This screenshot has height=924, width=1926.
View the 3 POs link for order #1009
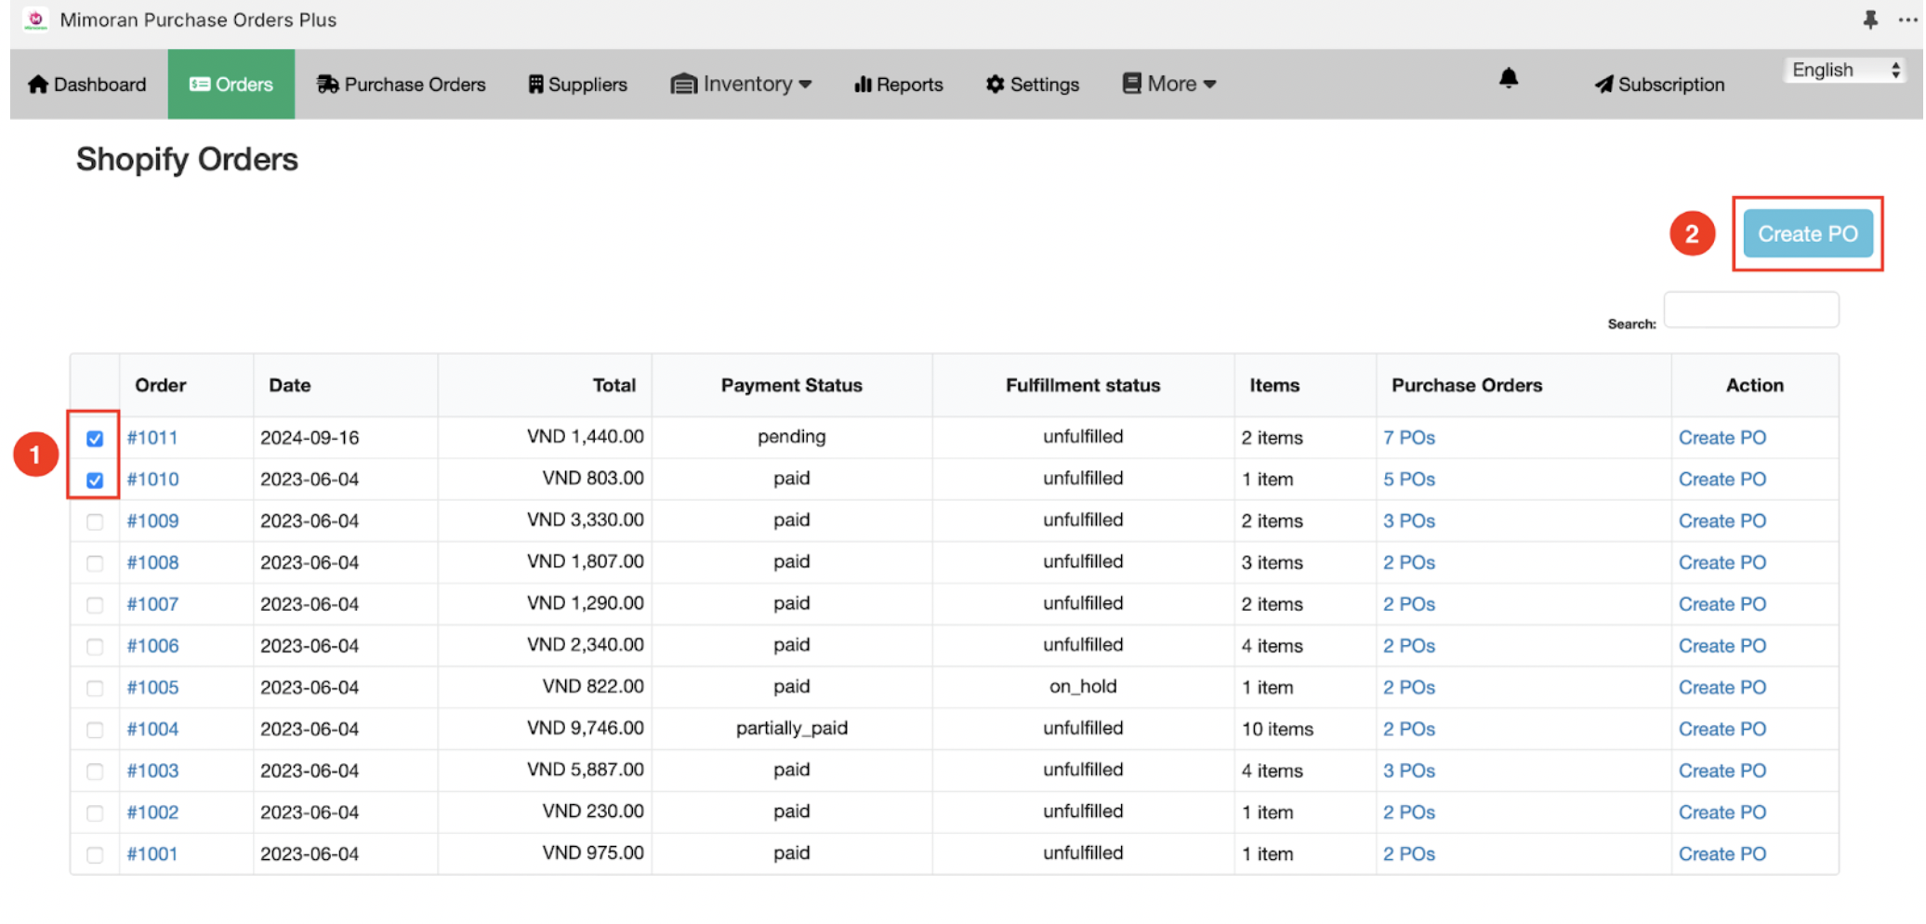1409,521
